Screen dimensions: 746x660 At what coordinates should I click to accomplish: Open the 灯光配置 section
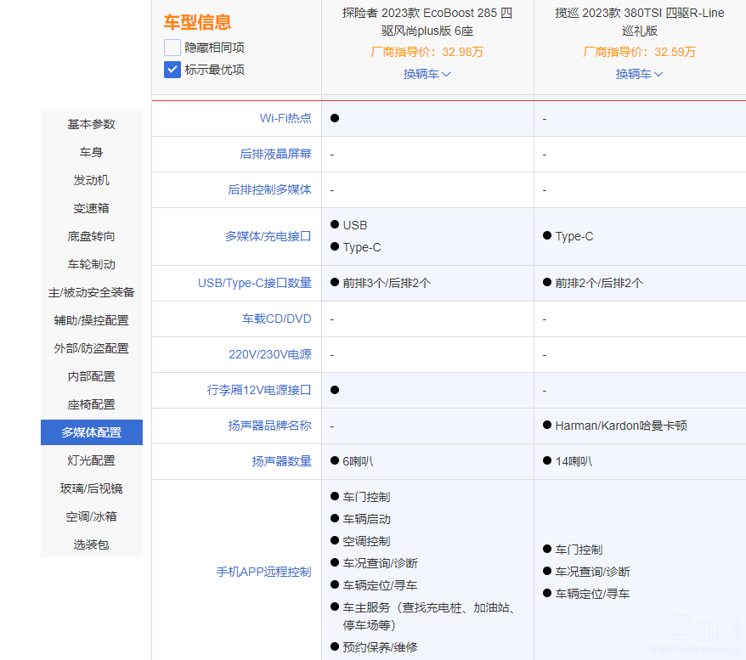pos(91,460)
